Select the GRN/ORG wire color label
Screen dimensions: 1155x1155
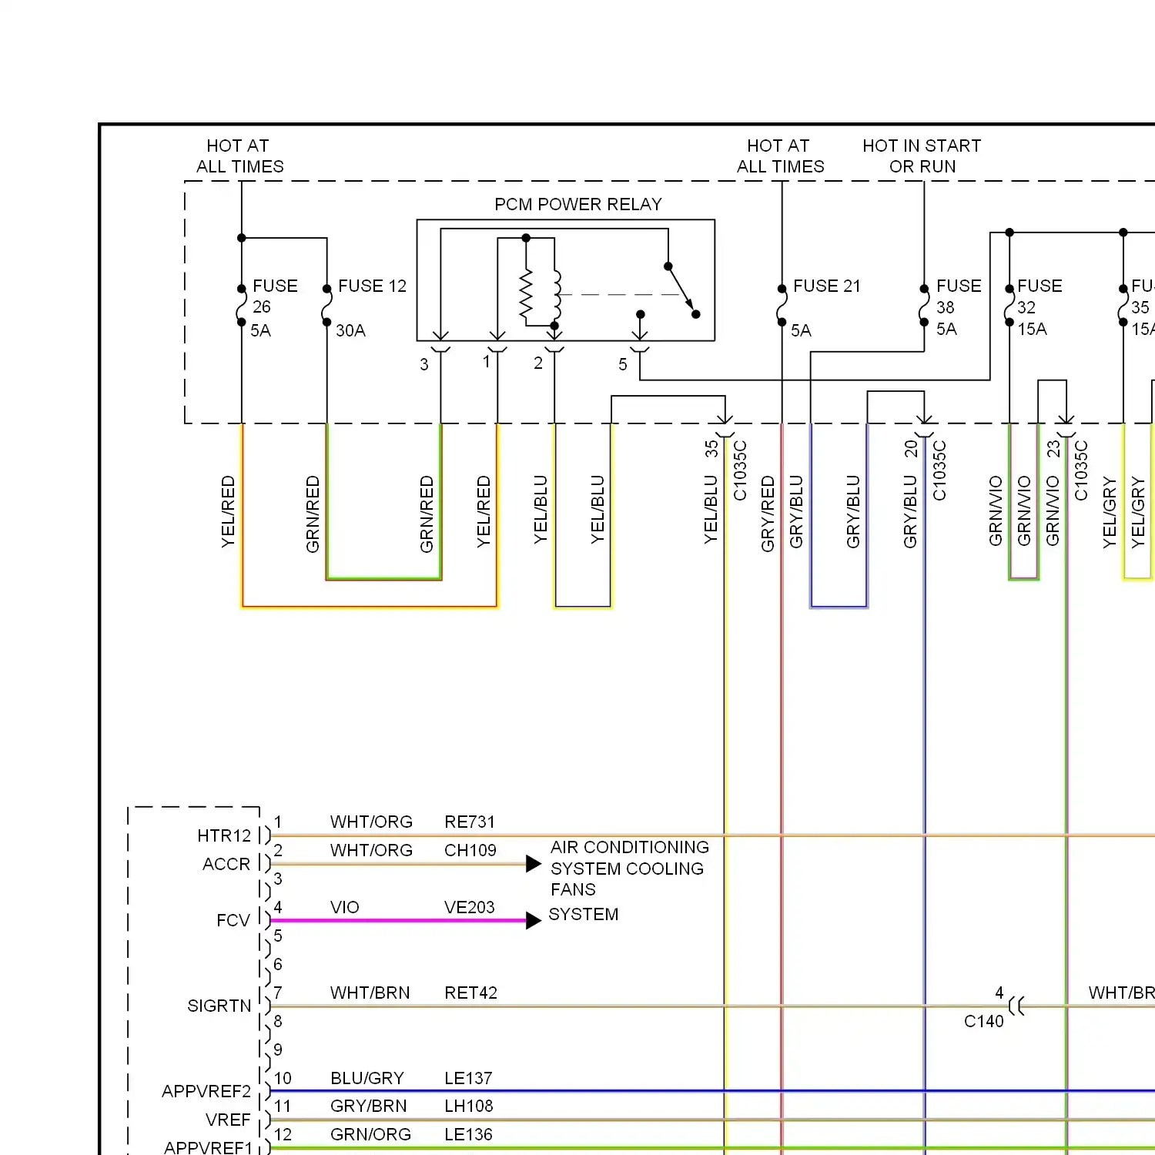370,1134
